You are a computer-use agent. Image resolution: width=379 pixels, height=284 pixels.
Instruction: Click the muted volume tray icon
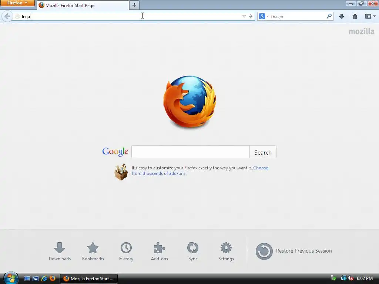coord(351,278)
